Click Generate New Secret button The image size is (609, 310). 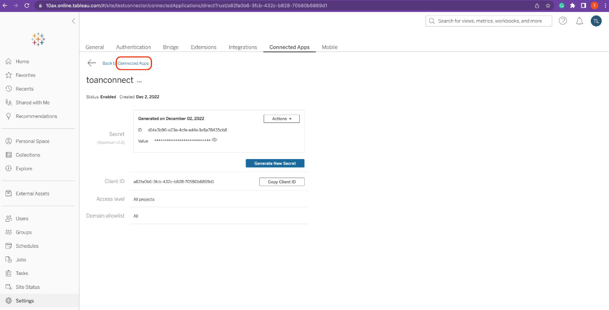[x=275, y=164]
